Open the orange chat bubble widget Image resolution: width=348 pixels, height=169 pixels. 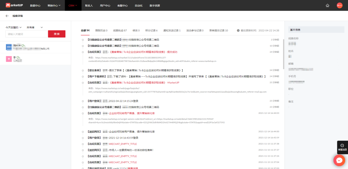tap(339, 160)
